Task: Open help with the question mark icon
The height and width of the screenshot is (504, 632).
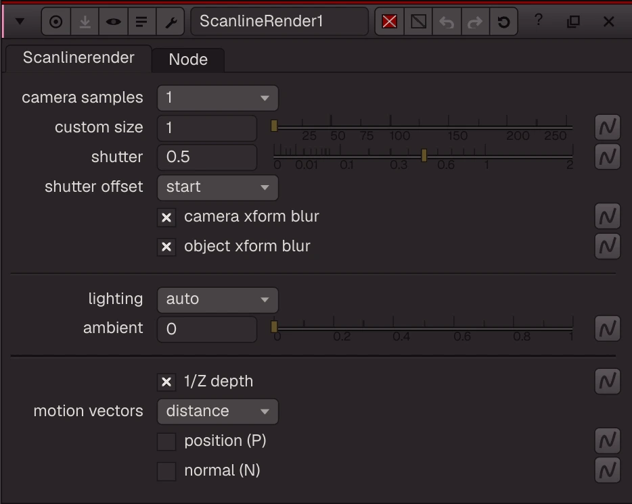Action: coord(539,20)
